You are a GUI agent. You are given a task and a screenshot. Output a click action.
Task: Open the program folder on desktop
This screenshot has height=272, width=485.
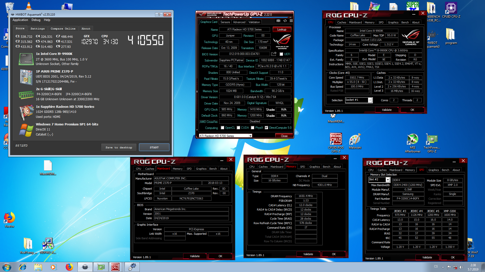[451, 37]
